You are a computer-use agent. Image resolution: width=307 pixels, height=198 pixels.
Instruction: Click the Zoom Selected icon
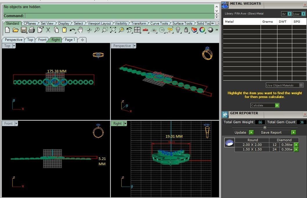click(x=121, y=30)
